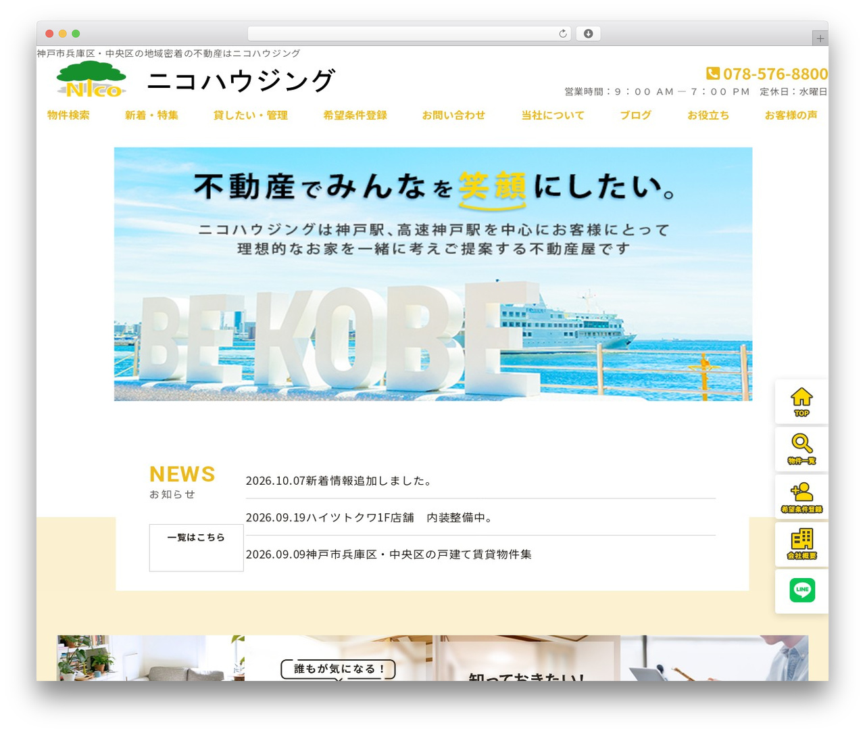Reload the page with the refresh icon
The width and height of the screenshot is (865, 733).
pos(562,34)
